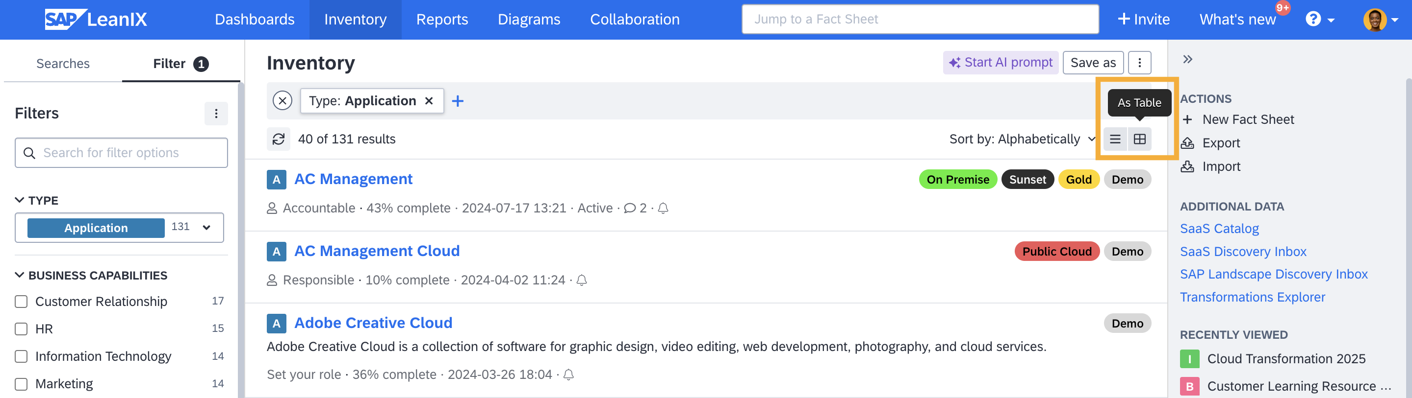Check the Customer Relationship capability filter
Image resolution: width=1412 pixels, height=398 pixels.
click(x=21, y=302)
